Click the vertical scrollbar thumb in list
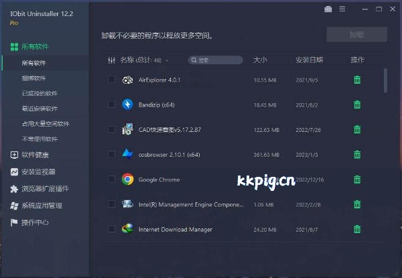Viewport: 402px width, 278px height. [385, 80]
